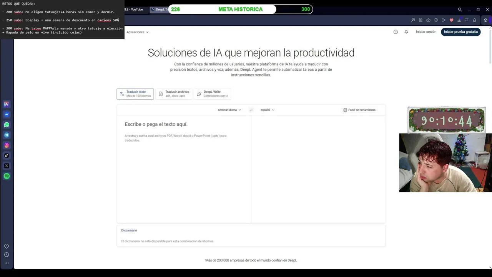Select the 'Traducir archivos' tab
This screenshot has height=277, width=492.
(x=174, y=94)
